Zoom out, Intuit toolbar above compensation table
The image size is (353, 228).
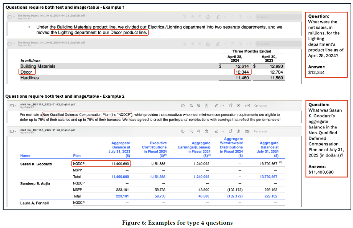click(x=191, y=131)
